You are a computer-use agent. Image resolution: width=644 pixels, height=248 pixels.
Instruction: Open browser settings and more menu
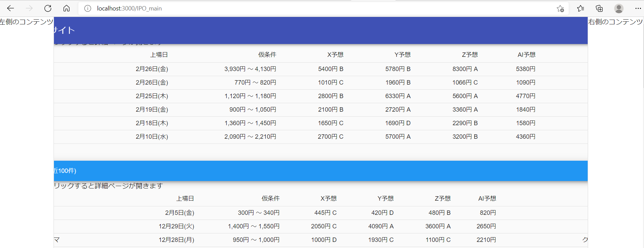click(638, 8)
